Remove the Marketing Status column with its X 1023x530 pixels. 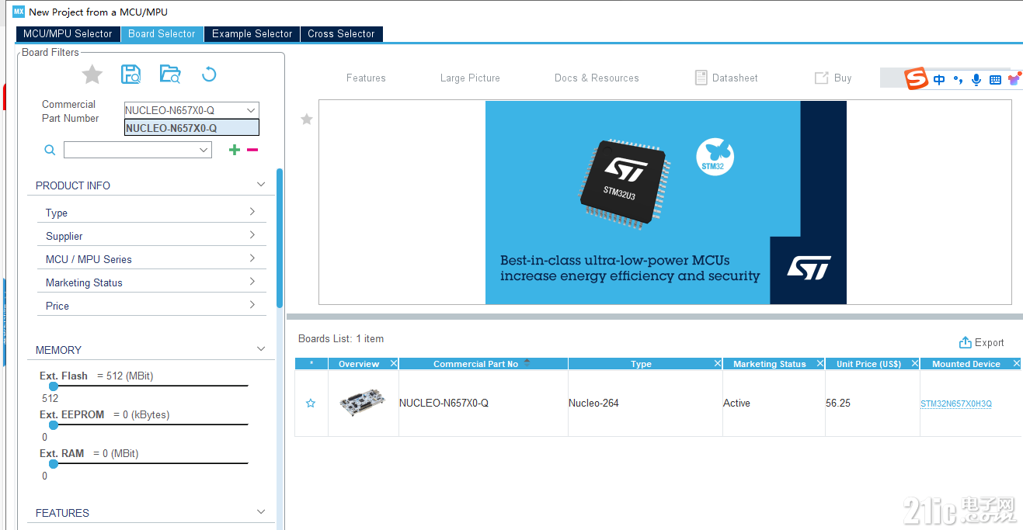tap(819, 363)
